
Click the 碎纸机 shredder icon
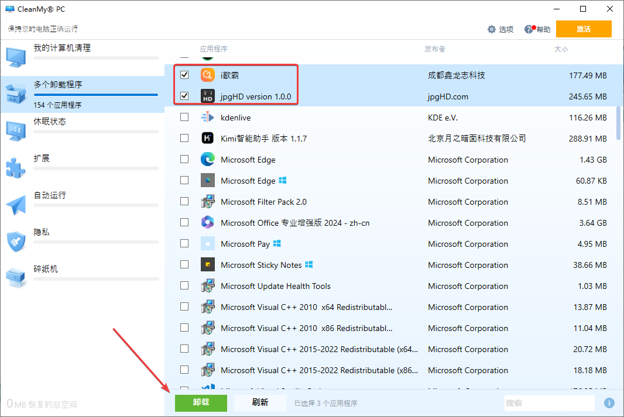[x=16, y=278]
